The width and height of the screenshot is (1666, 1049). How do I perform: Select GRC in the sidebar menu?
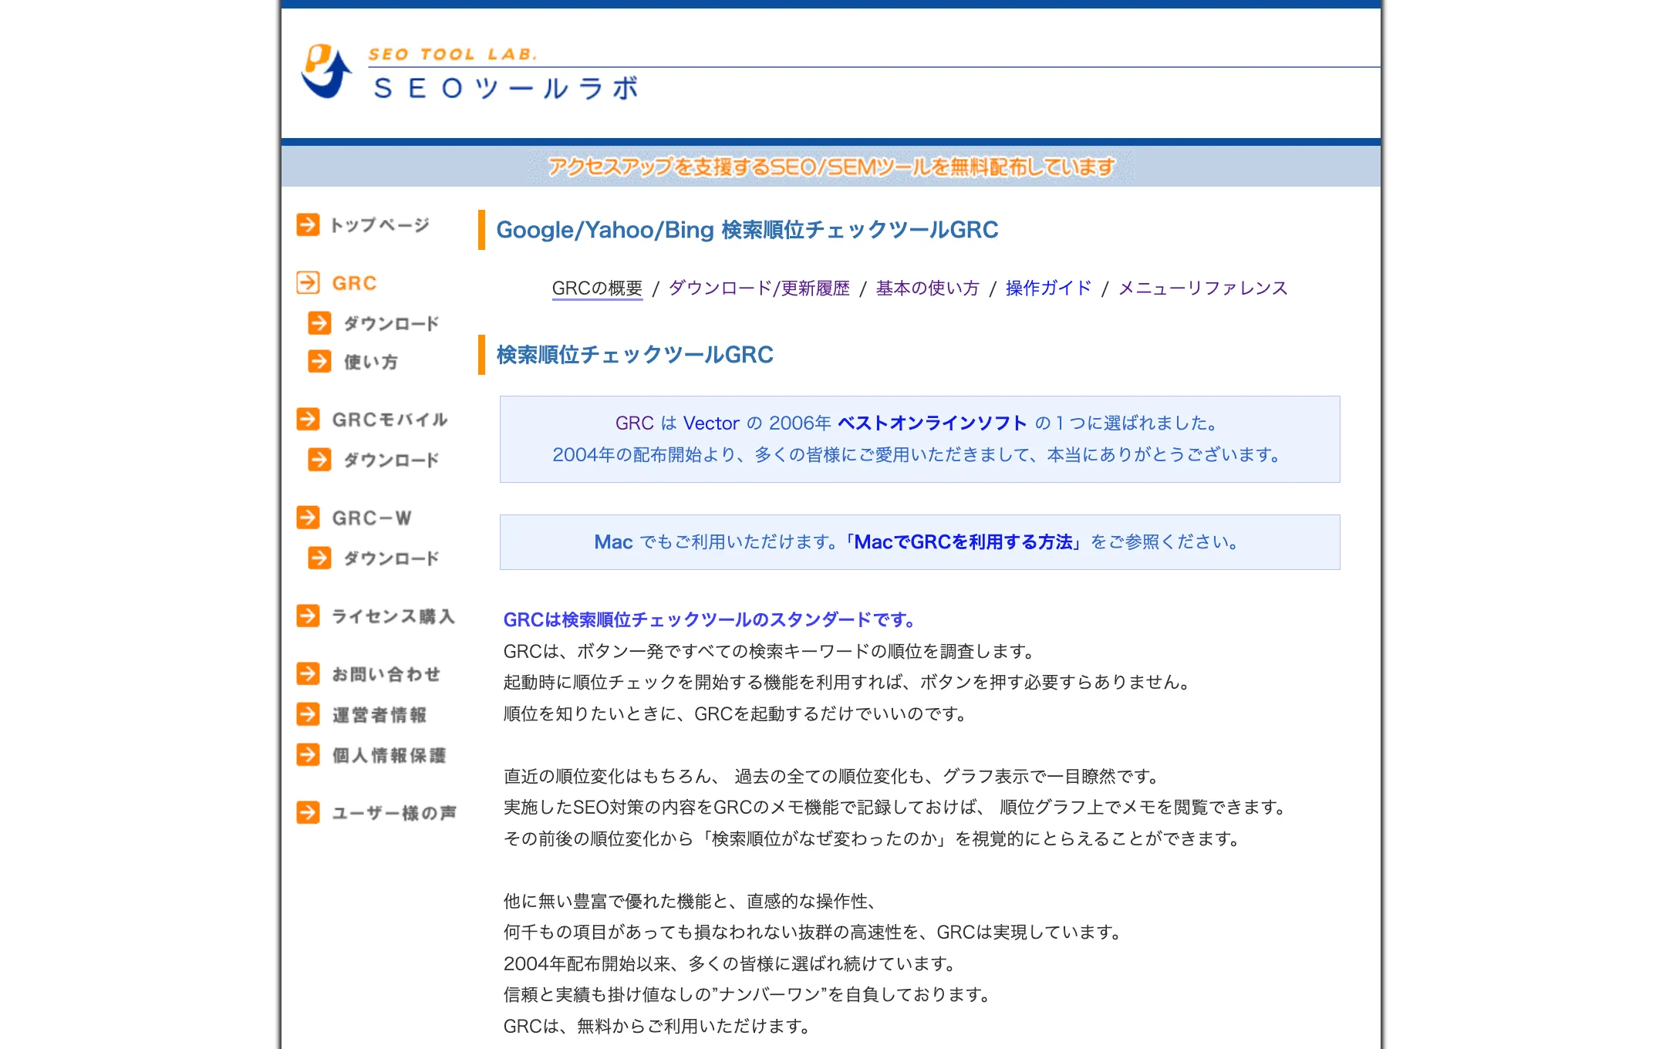coord(355,283)
